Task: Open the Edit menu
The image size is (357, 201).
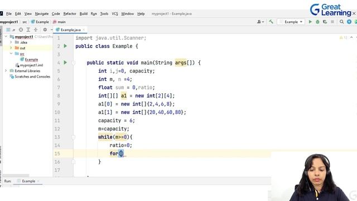Action: (18, 13)
